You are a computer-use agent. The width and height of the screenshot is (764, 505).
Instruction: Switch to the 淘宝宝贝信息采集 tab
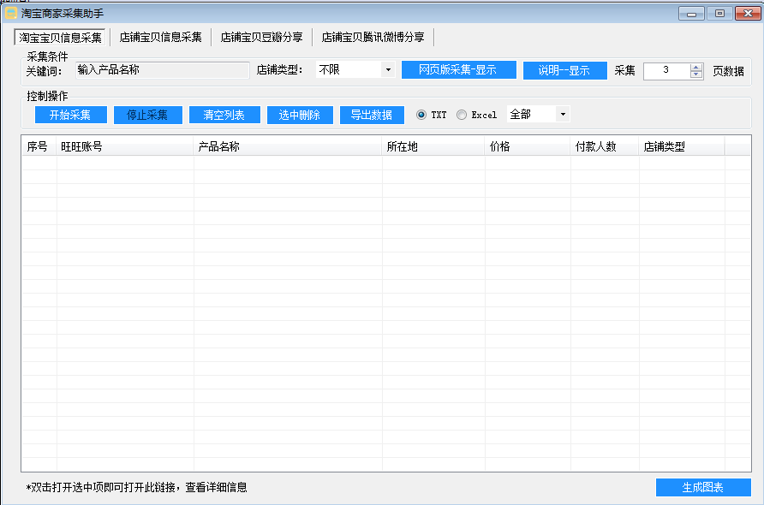tap(61, 38)
